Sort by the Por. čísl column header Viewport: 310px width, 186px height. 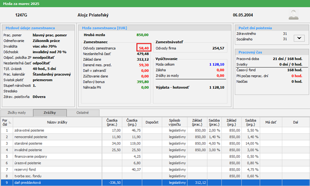[7, 122]
